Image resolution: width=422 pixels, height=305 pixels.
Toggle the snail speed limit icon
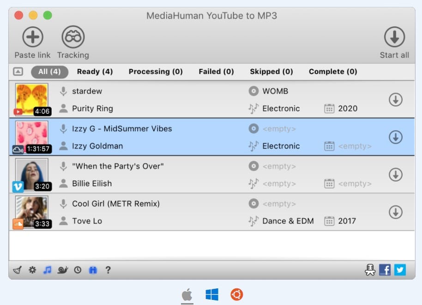(62, 270)
